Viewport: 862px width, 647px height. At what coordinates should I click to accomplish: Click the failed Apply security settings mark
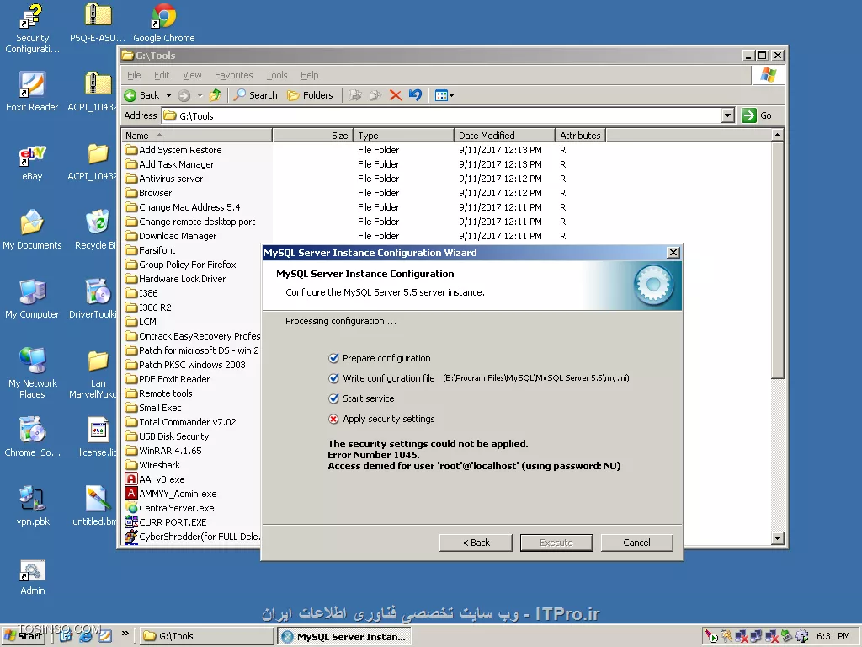pos(333,420)
